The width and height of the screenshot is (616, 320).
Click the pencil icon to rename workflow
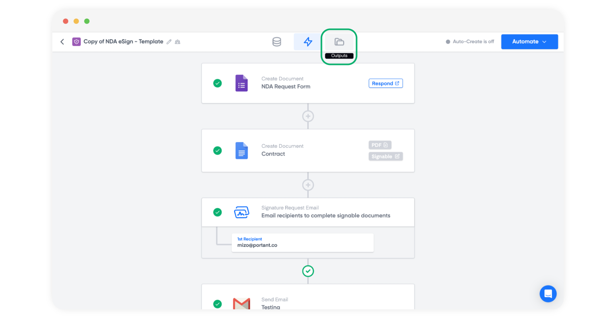click(x=169, y=42)
